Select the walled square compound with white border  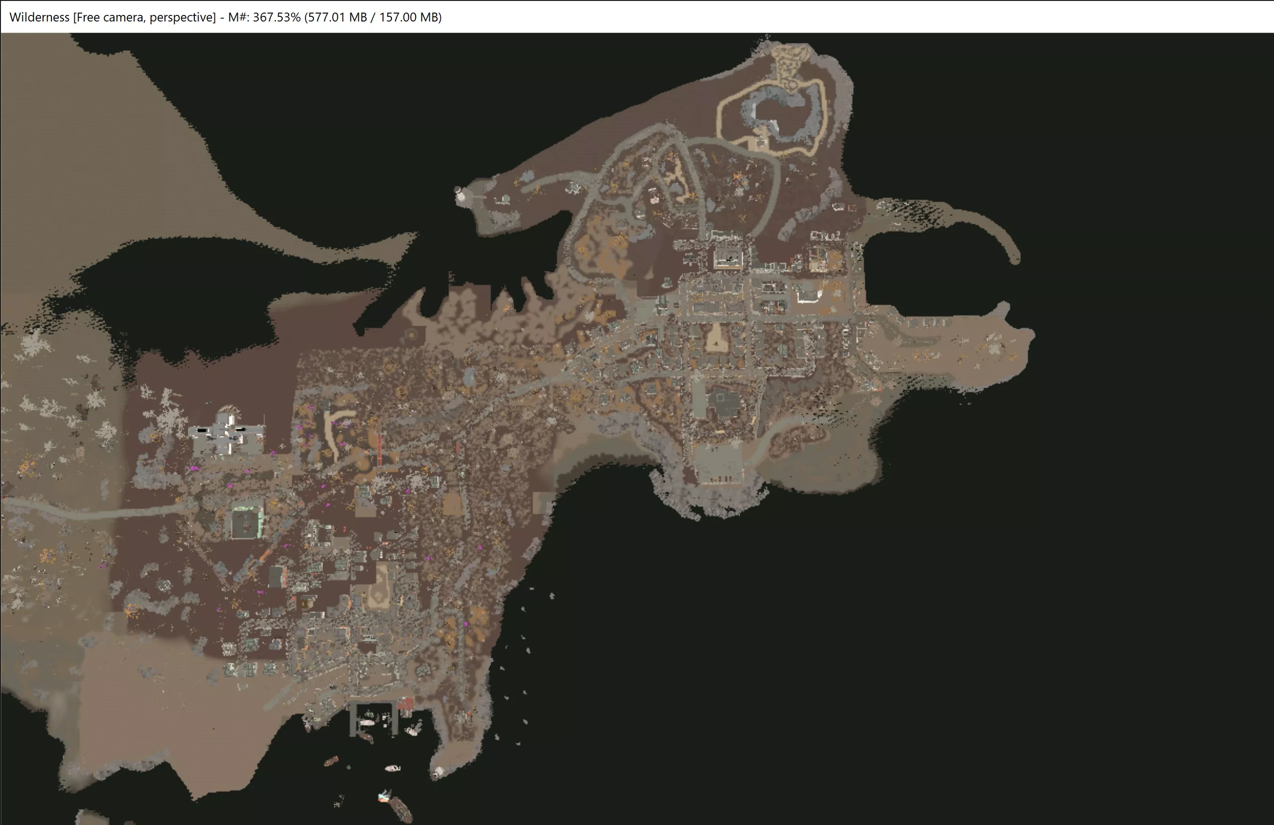click(x=728, y=259)
